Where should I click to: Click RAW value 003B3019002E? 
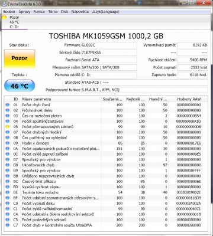click(x=189, y=192)
